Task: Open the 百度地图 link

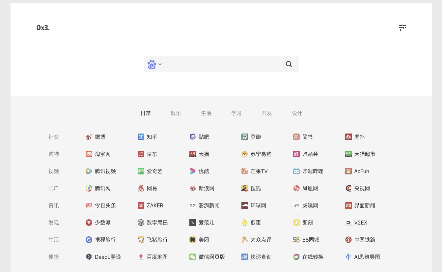Action: click(153, 257)
